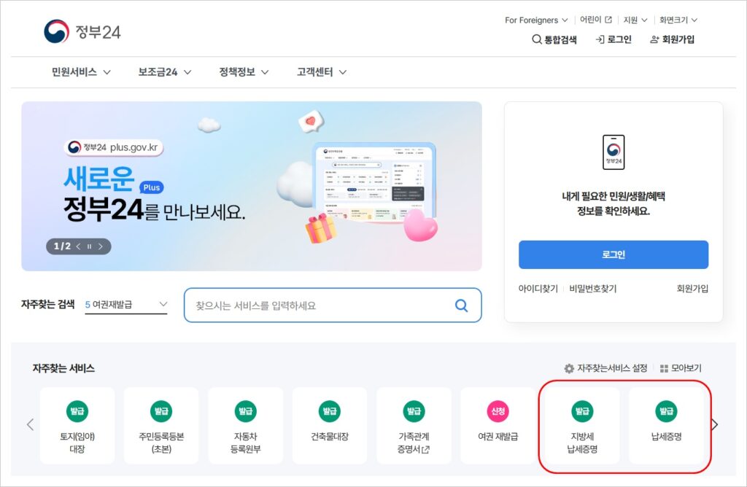The width and height of the screenshot is (747, 487).
Task: Expand 자주찾는 검색 여권재발급 dropdown
Action: (x=125, y=305)
